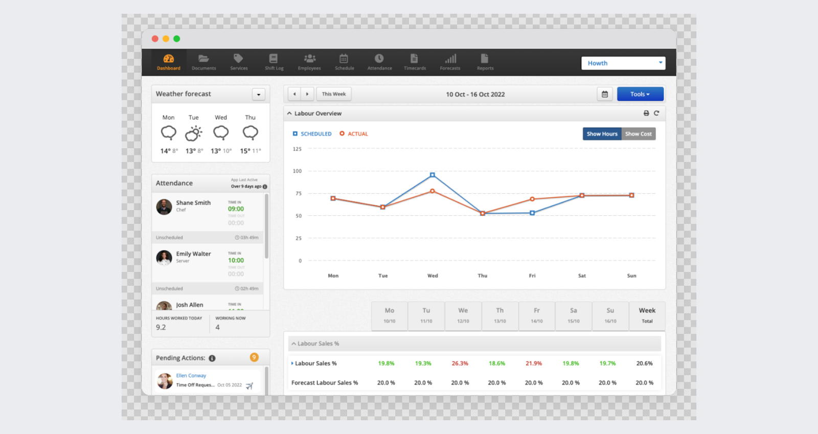Click Monday's cloudy weather icon
Image resolution: width=818 pixels, height=434 pixels.
tap(169, 133)
